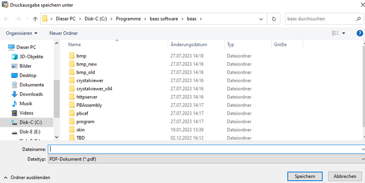Select 'Programme' in the breadcrumb
Viewport: 365px width, 183px height.
[128, 19]
